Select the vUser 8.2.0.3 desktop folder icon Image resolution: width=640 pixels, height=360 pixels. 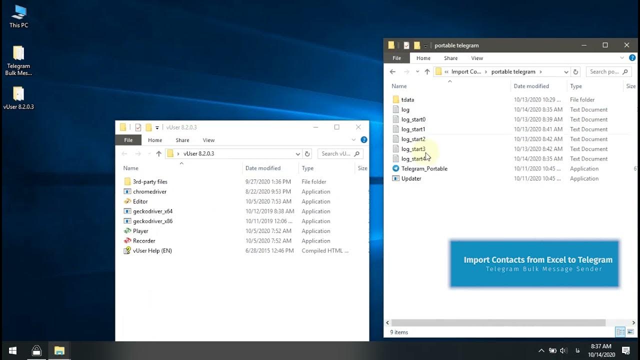coord(18,98)
